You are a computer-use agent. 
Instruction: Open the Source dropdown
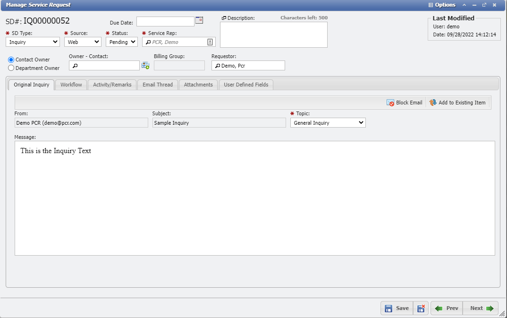[x=83, y=42]
